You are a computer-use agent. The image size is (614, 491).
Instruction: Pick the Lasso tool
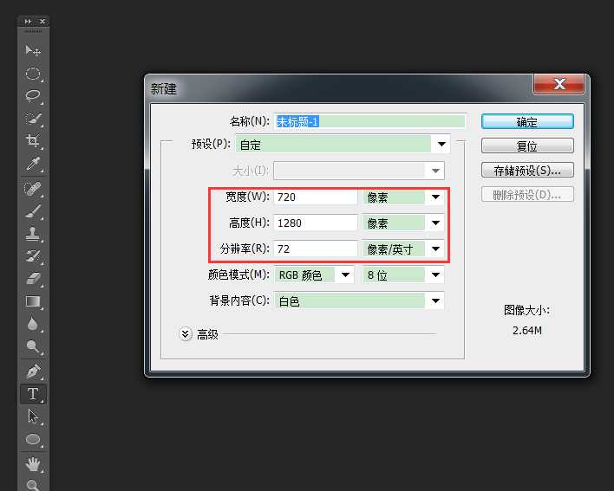pyautogui.click(x=33, y=96)
